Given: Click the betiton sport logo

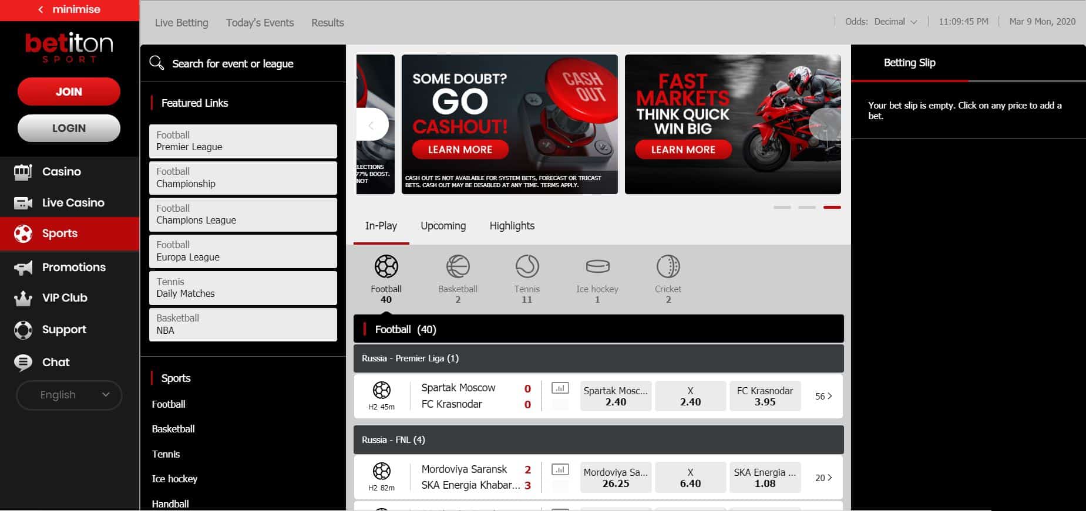Looking at the screenshot, I should click(69, 47).
